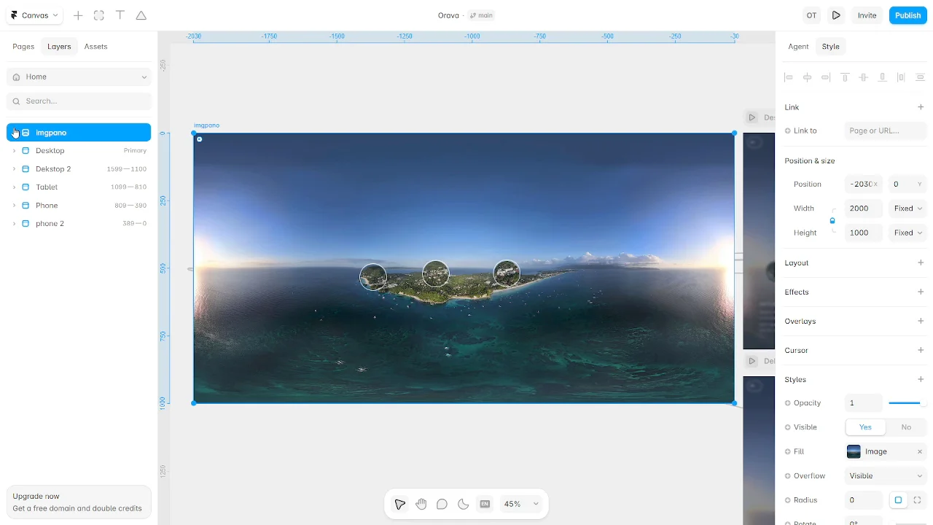
Task: Open the Height Fixed sizing dropdown
Action: 907,233
